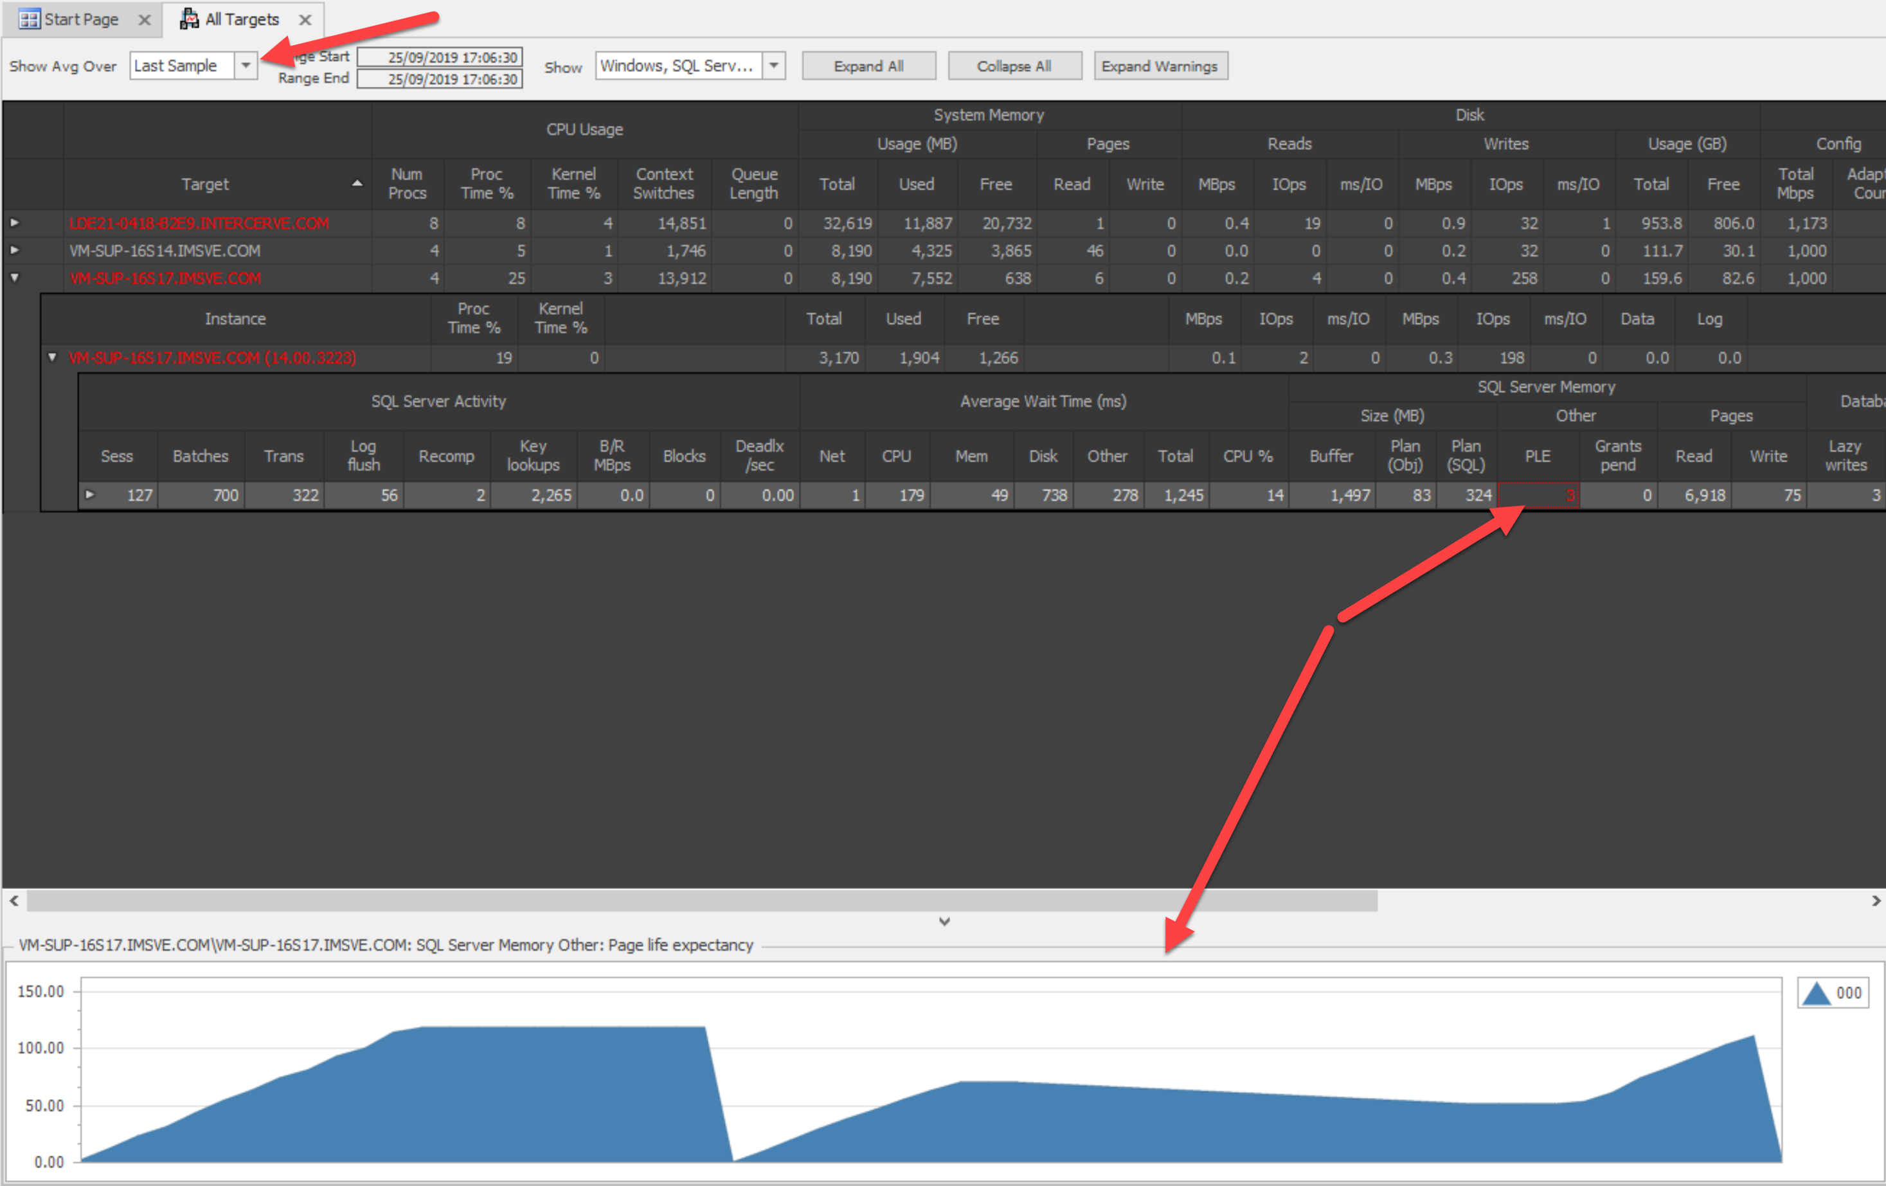
Task: Open the Show Avg Over dropdown
Action: [x=246, y=66]
